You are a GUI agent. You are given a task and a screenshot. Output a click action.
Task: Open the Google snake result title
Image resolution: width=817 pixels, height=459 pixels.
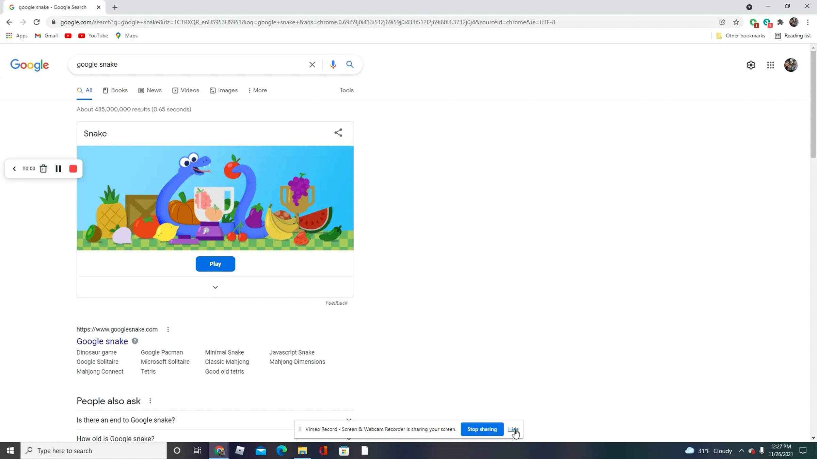click(x=102, y=341)
